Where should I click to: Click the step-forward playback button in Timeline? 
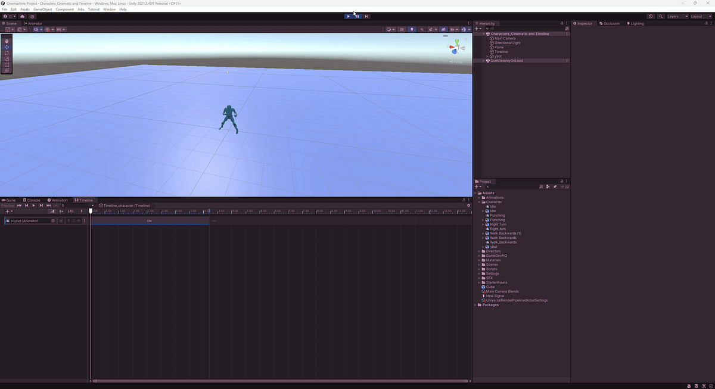point(41,205)
